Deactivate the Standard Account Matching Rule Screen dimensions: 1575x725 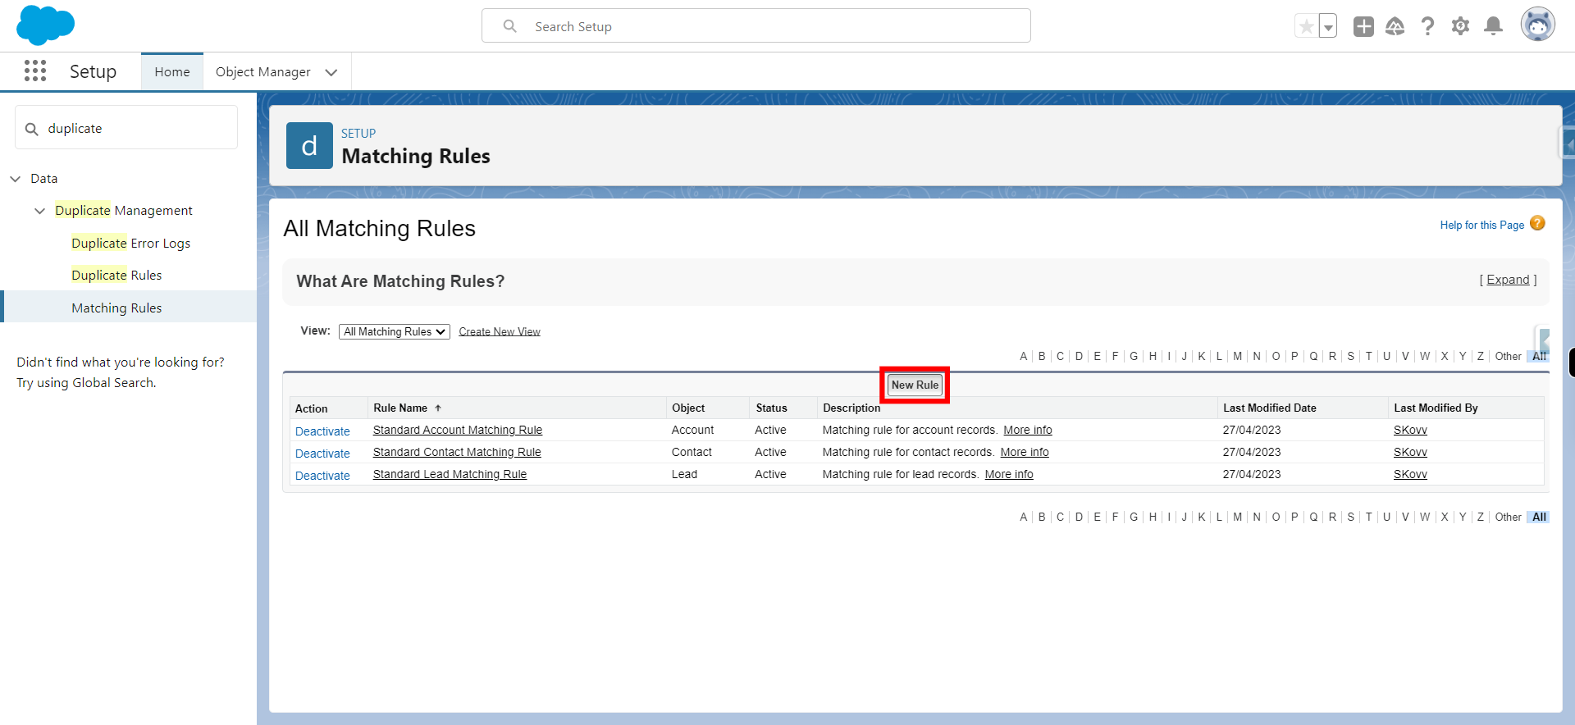point(322,431)
